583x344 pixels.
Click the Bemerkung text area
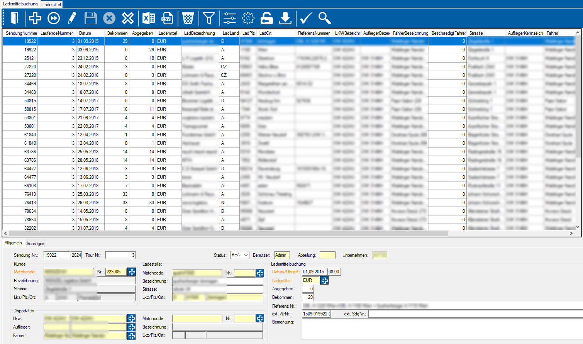click(x=442, y=329)
